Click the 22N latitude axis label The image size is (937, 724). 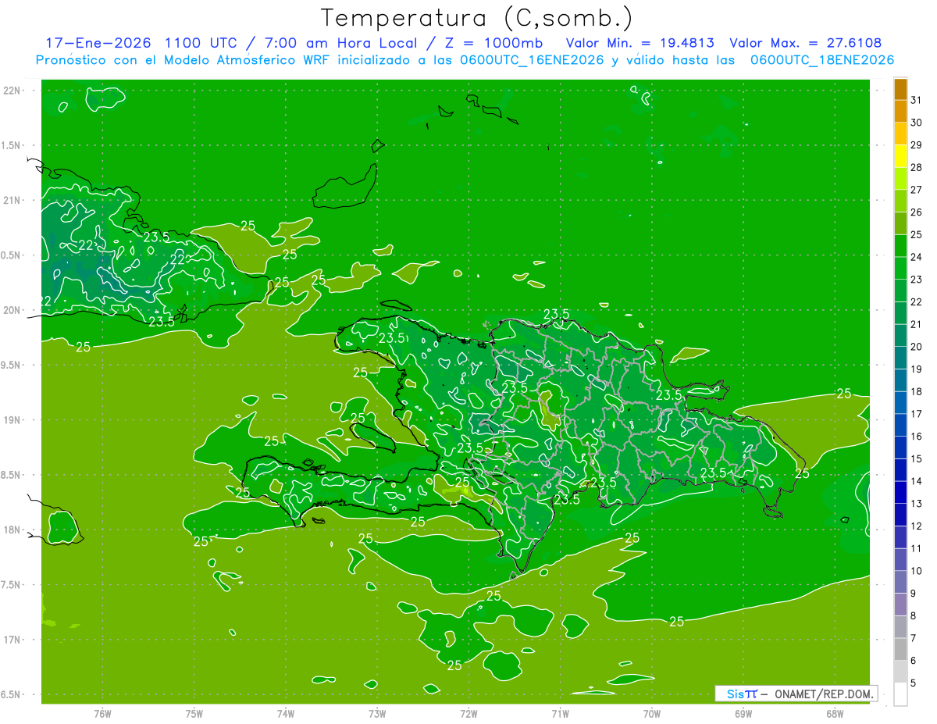pyautogui.click(x=12, y=91)
